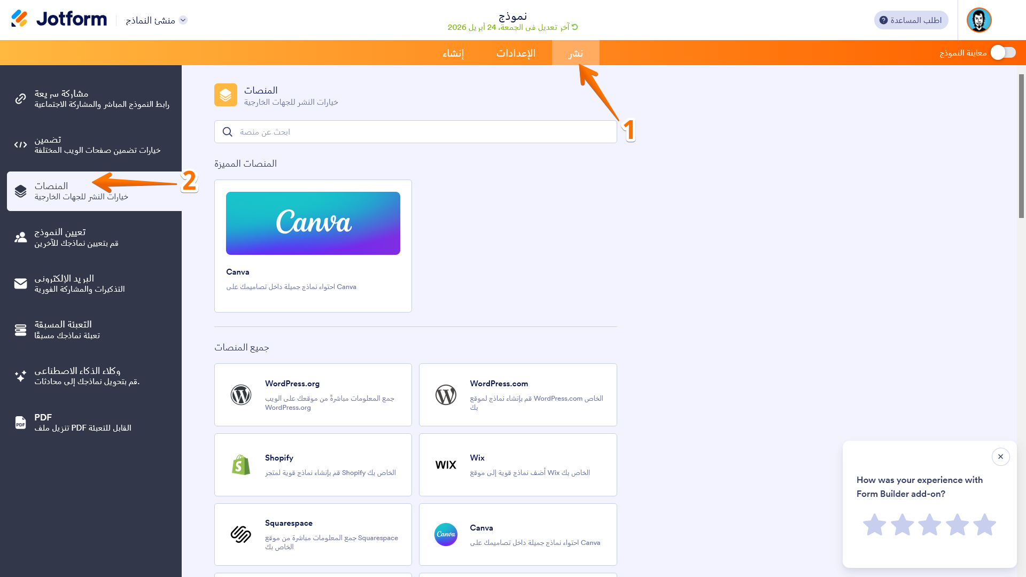Rate one star in feedback popup
This screenshot has height=577, width=1026.
875,525
